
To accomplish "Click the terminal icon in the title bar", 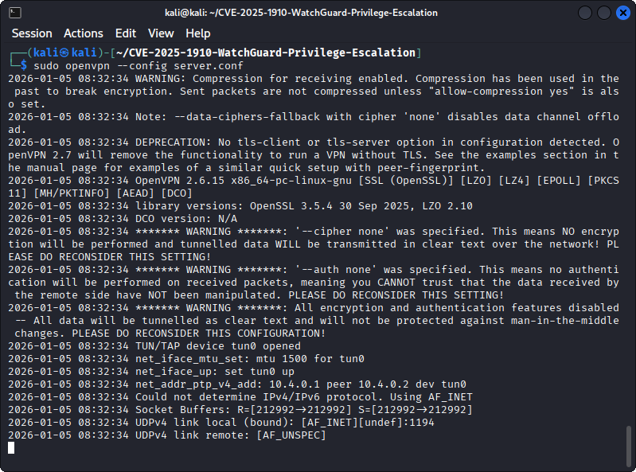I will tap(15, 12).
